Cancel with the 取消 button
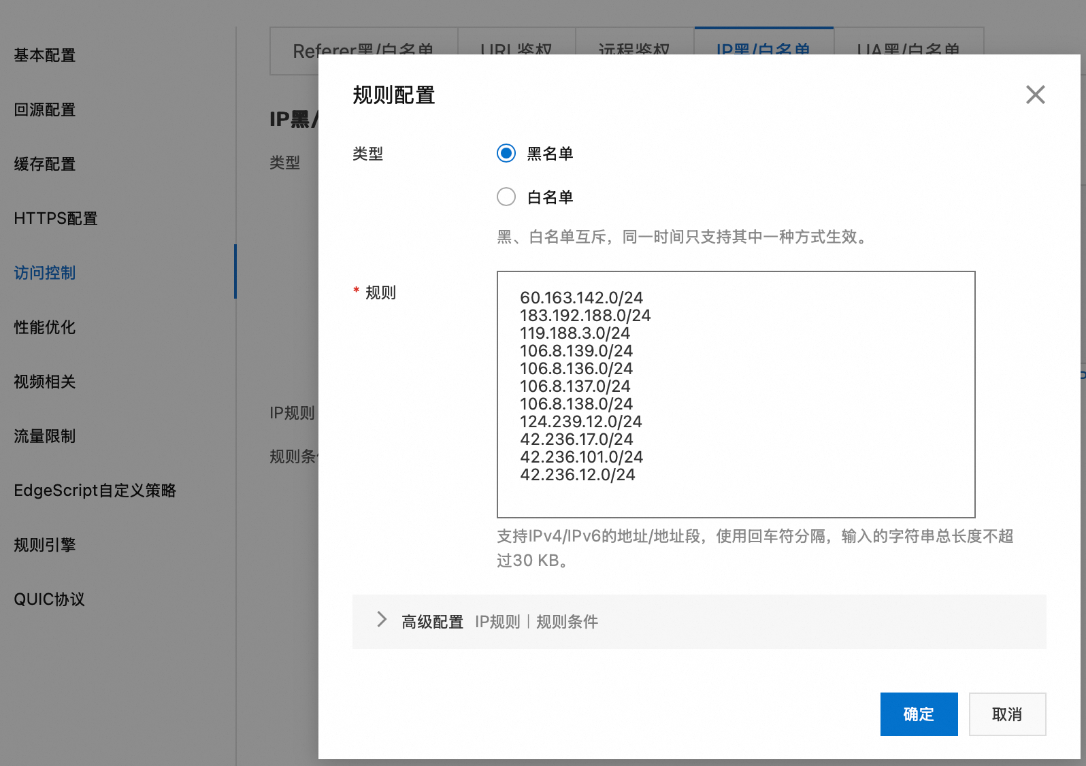Viewport: 1086px width, 766px height. point(1007,714)
